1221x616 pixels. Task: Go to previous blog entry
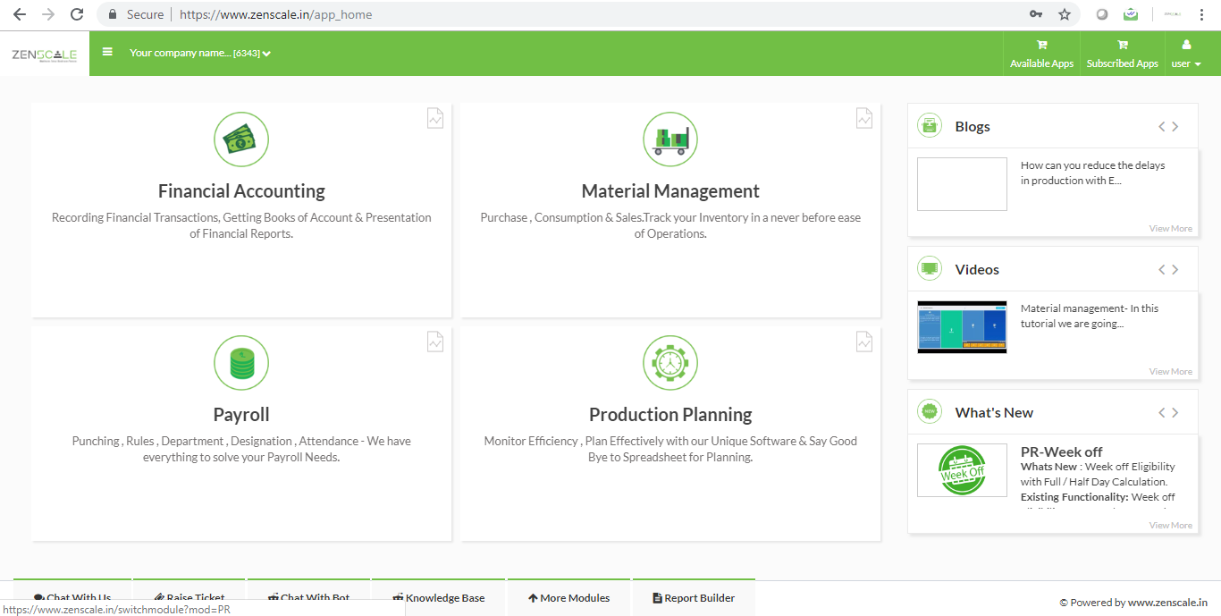[1162, 127]
